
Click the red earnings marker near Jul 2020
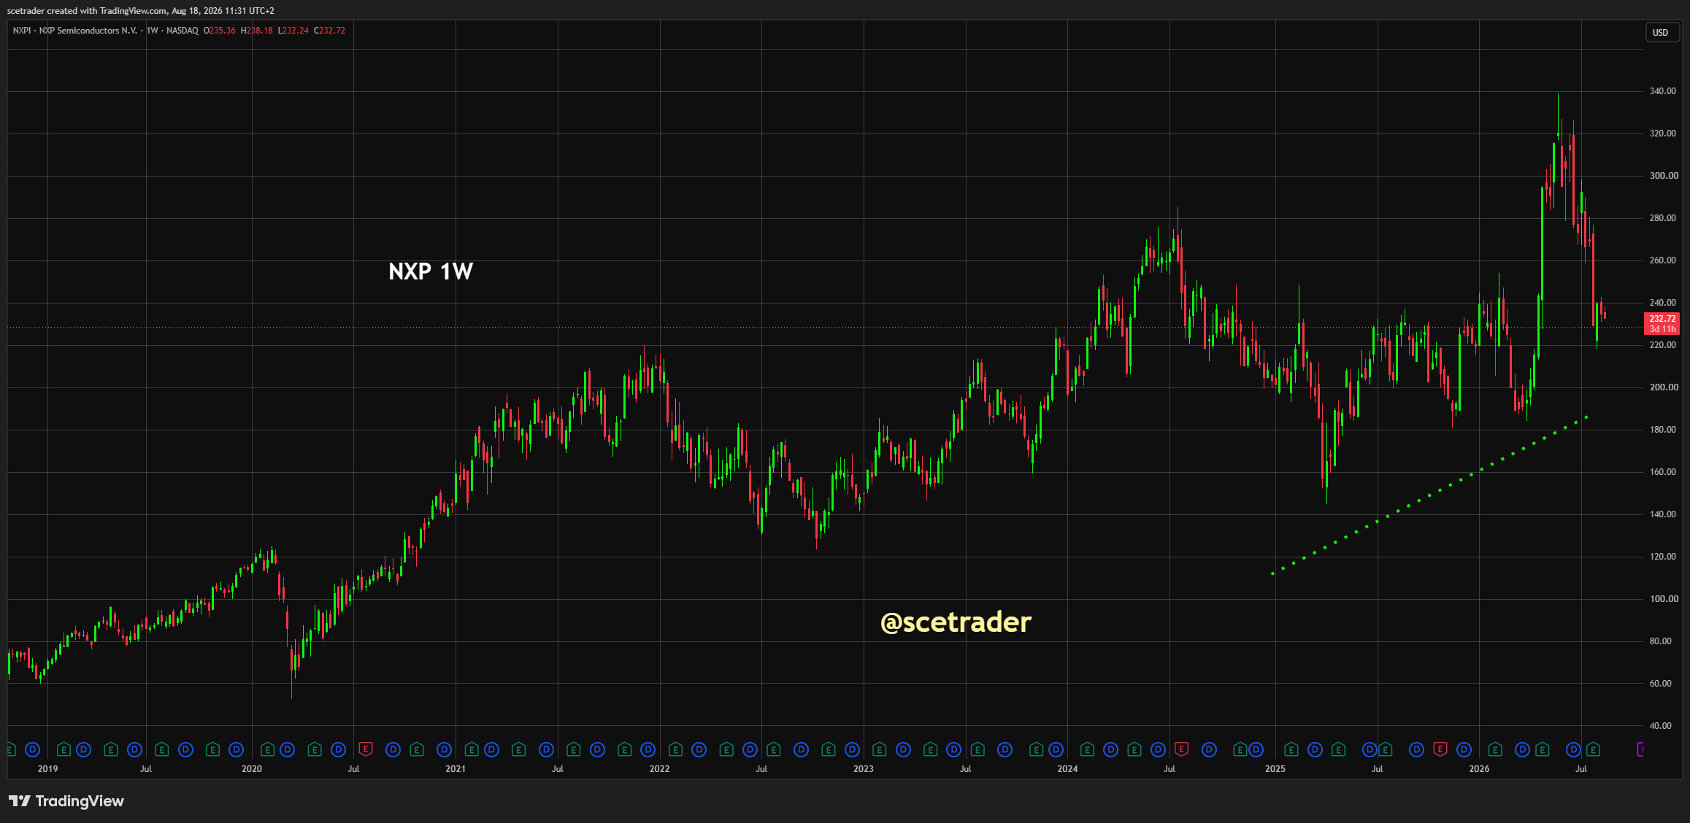coord(366,749)
